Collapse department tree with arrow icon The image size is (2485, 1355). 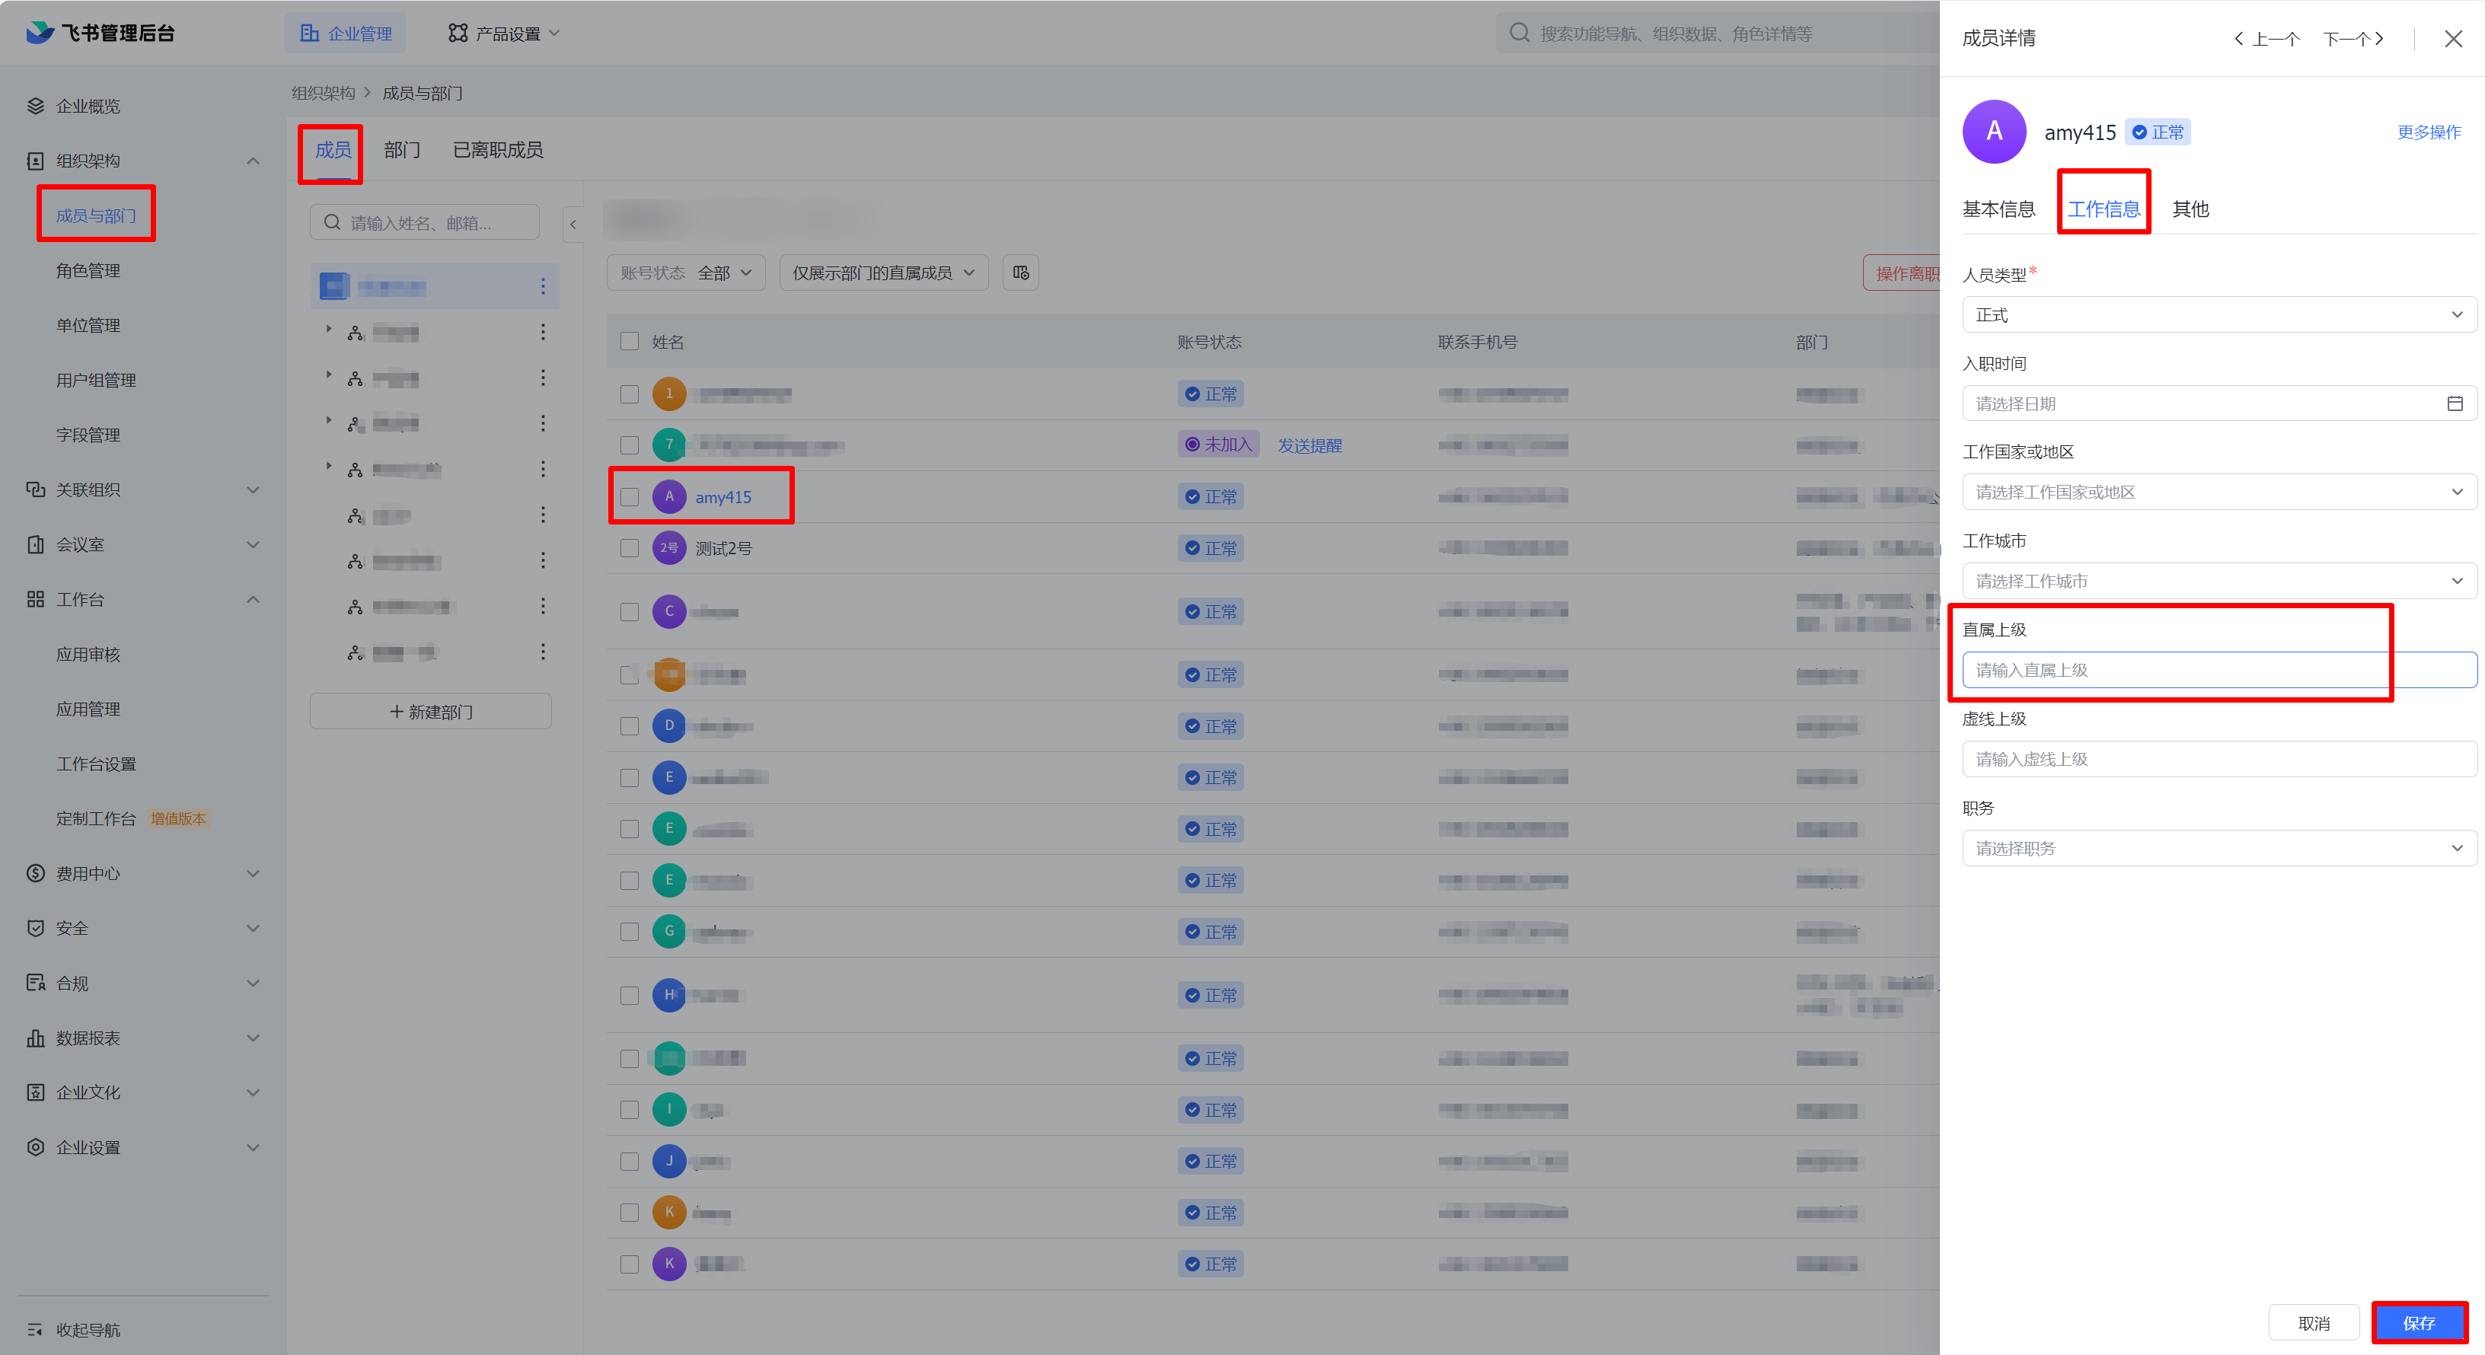tap(573, 224)
